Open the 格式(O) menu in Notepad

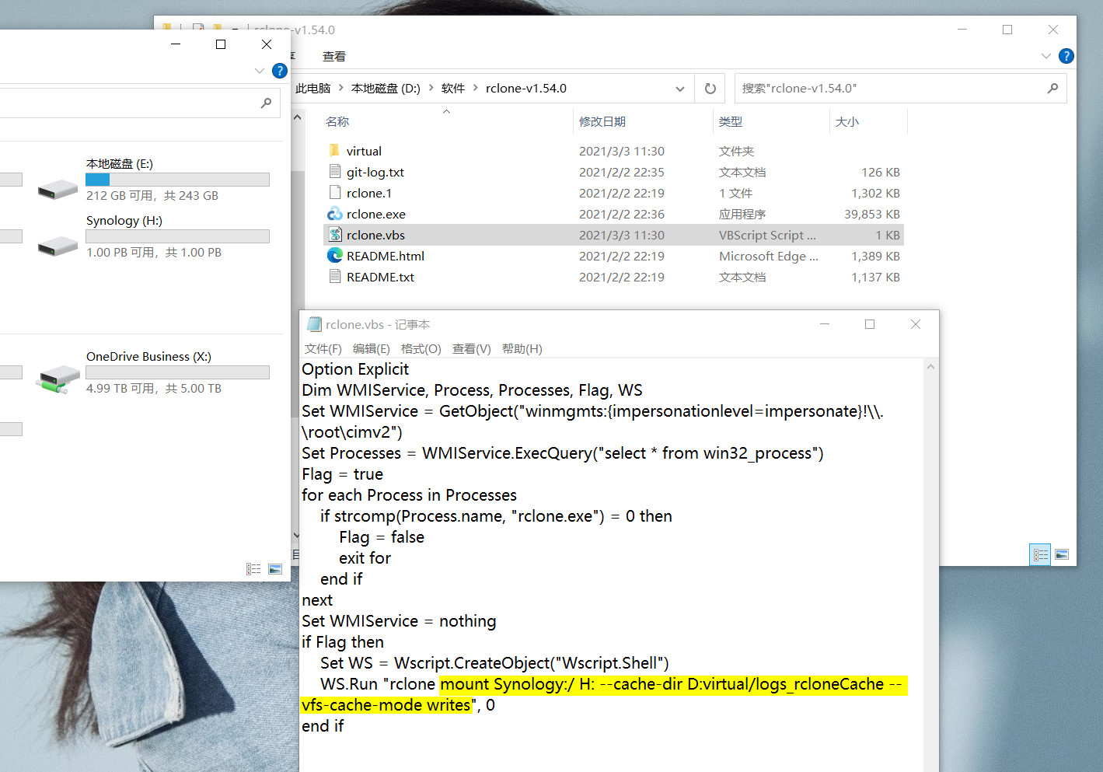(x=421, y=349)
